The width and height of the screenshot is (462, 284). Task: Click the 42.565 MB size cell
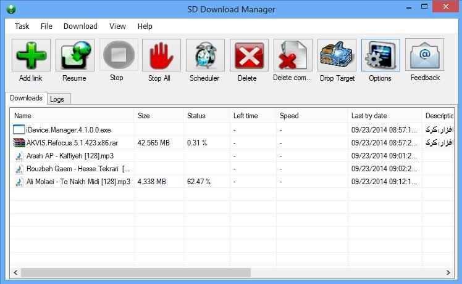(154, 143)
